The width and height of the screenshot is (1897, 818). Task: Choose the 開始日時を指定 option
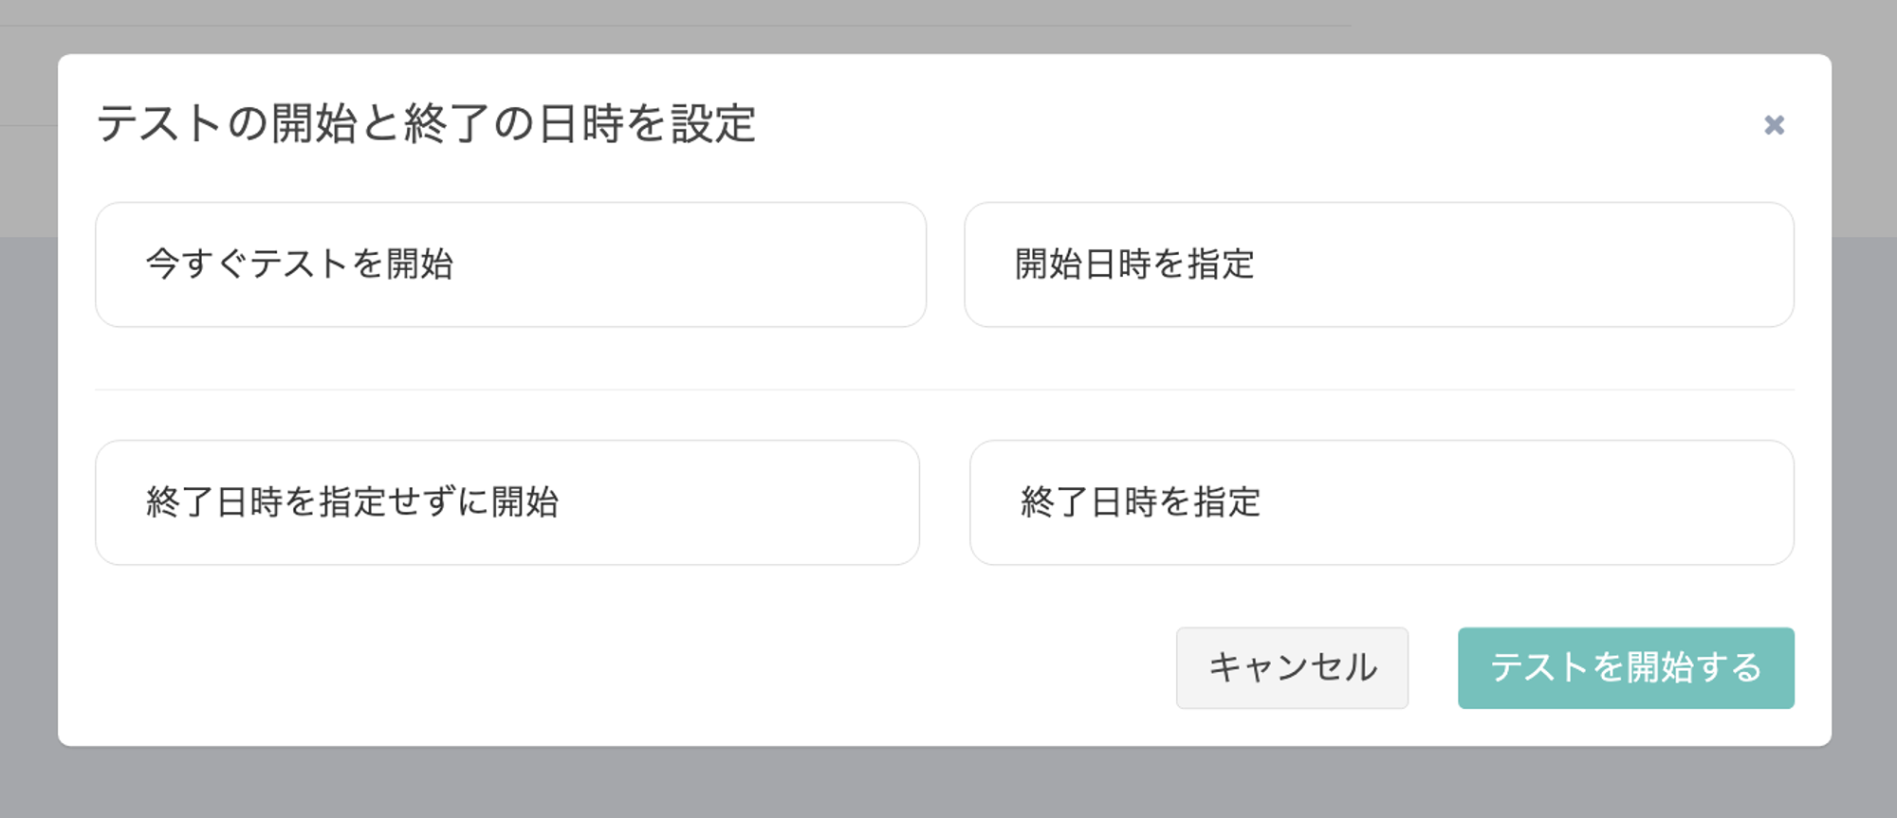point(1378,264)
